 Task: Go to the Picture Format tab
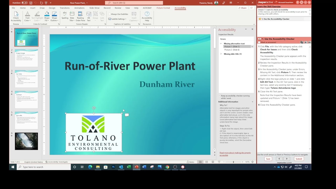point(163,8)
